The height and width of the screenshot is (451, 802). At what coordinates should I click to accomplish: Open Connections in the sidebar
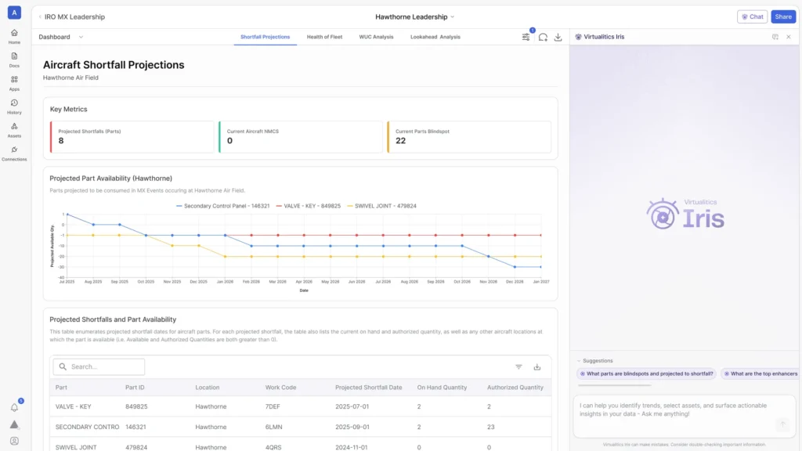(14, 153)
